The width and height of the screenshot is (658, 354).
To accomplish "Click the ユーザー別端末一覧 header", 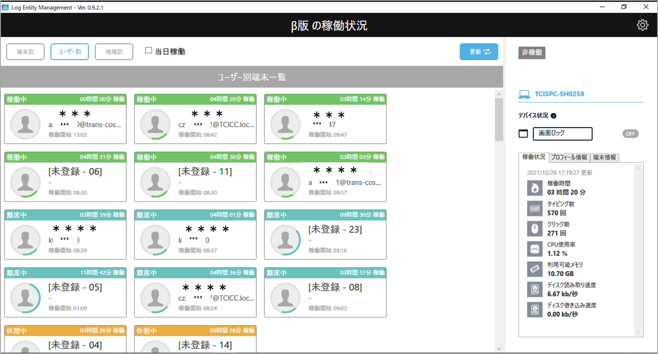I will 252,77.
